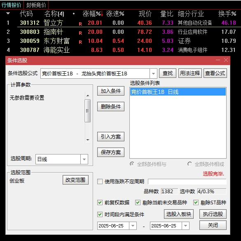Select stock 智立方 in the list
The width and height of the screenshot is (241, 241).
(x=53, y=23)
